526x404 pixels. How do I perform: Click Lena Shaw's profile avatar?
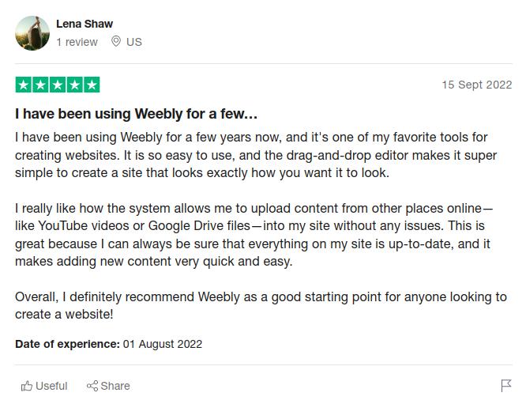point(32,33)
